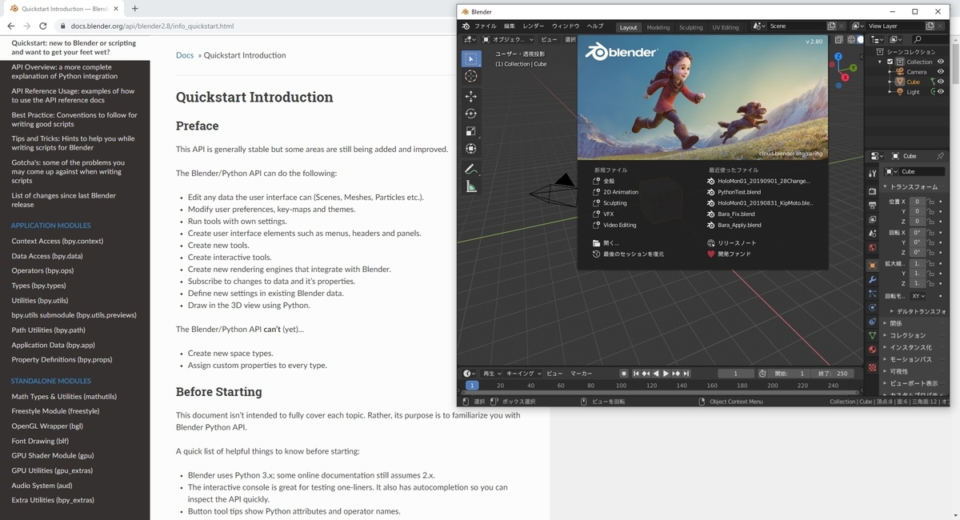Click the blue Z axis on navigation gizmo
The width and height of the screenshot is (960, 520).
click(837, 58)
